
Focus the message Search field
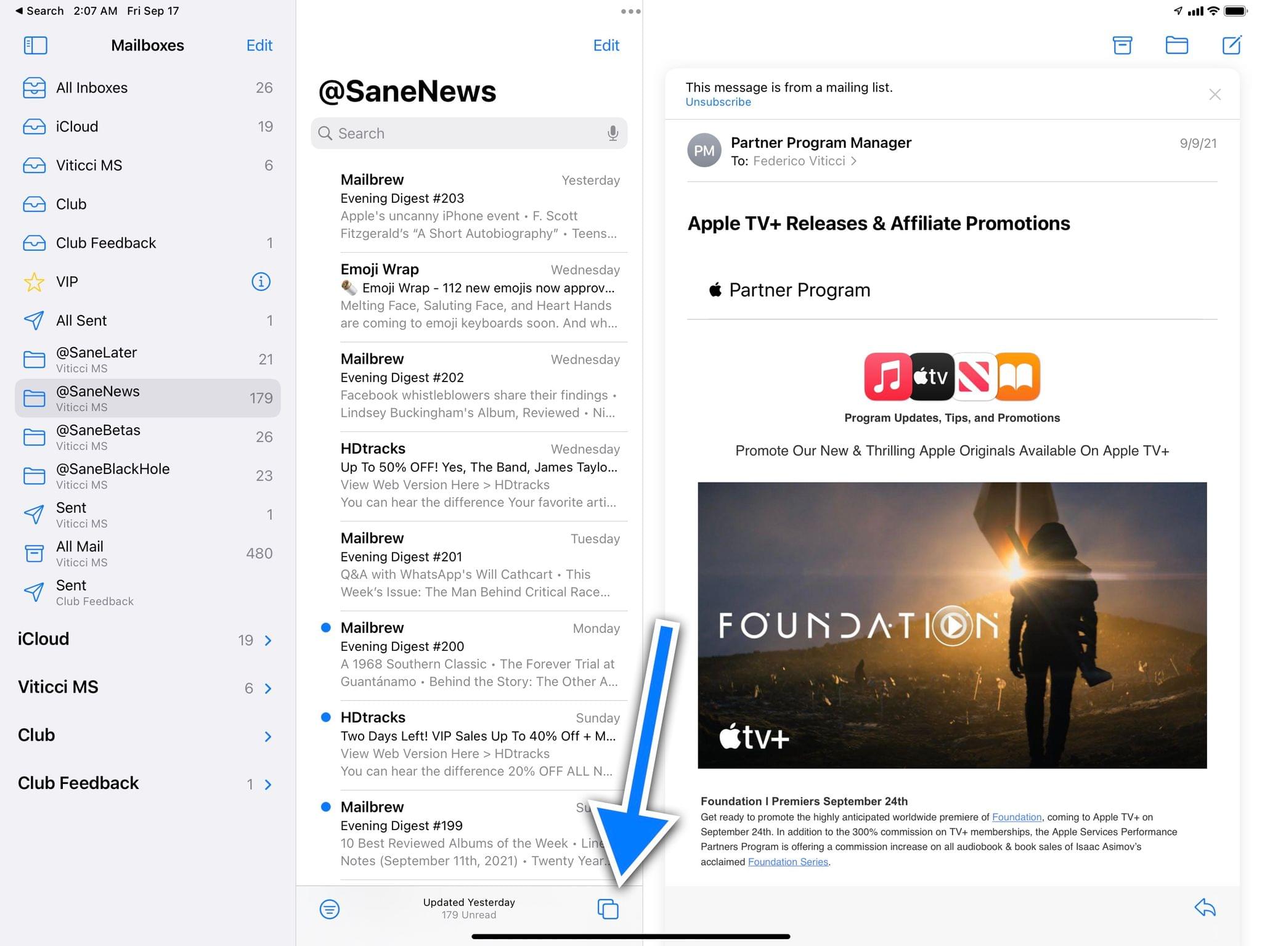point(469,133)
